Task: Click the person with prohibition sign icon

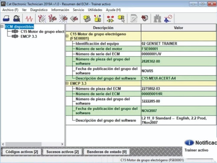Action: 168,19
